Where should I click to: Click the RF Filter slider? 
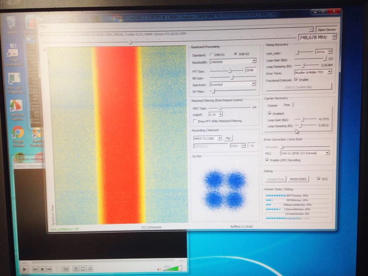click(232, 91)
